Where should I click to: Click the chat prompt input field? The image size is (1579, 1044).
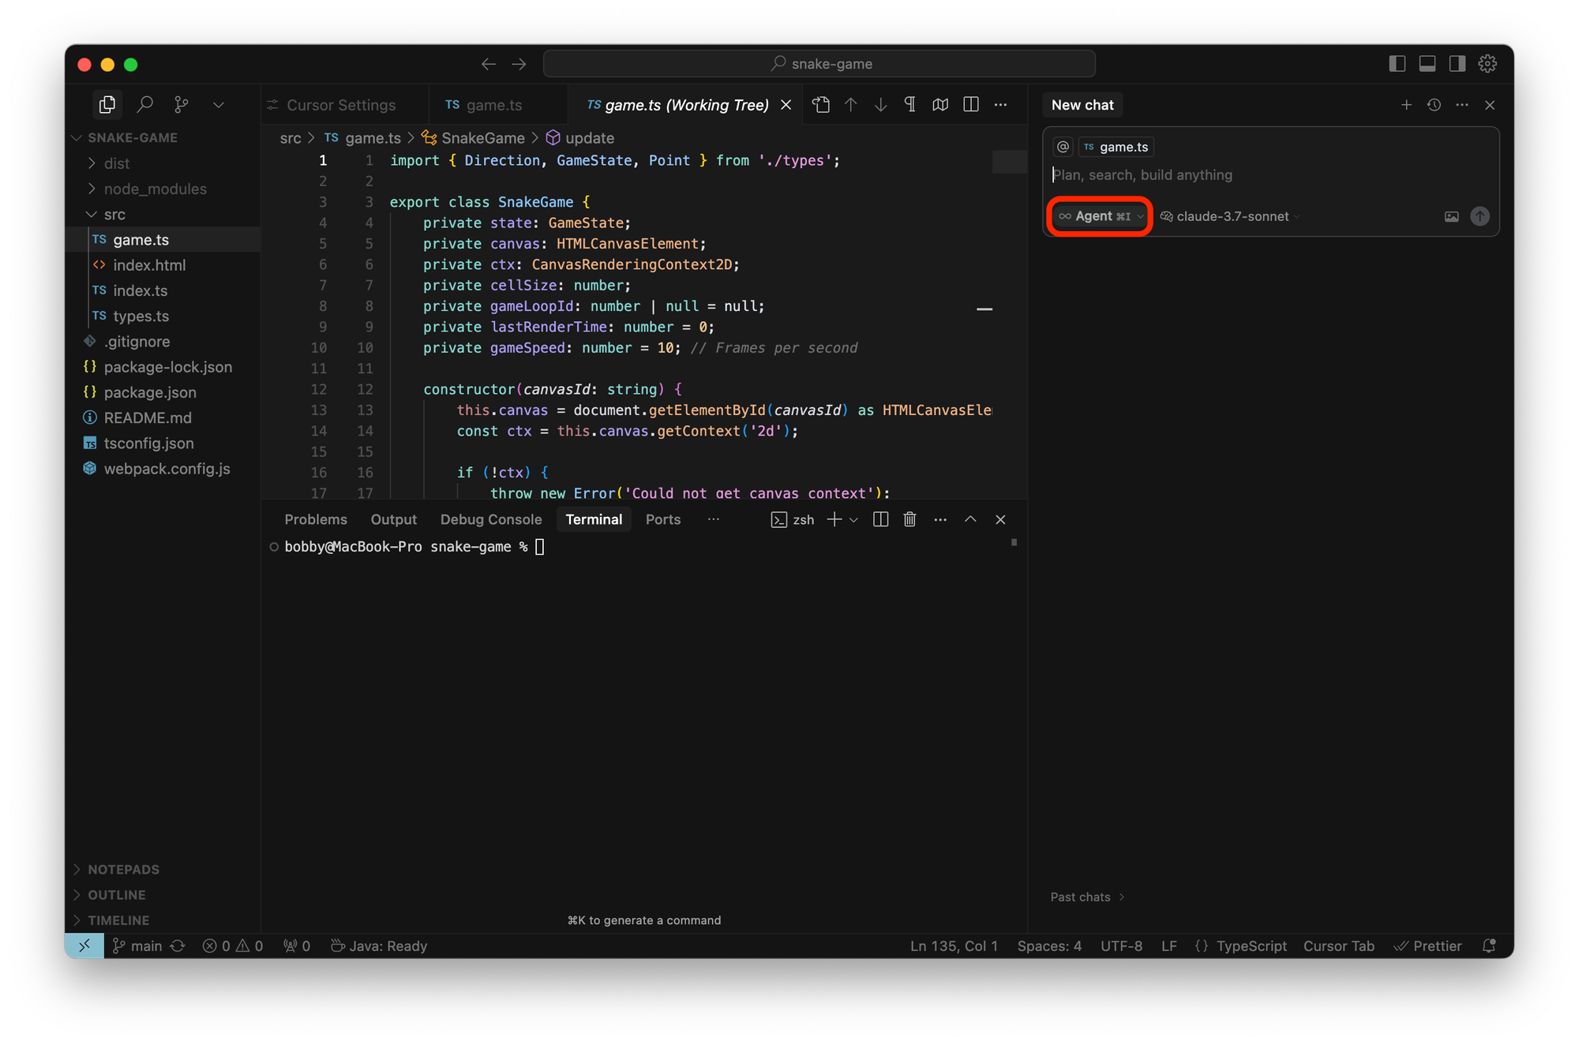[1263, 175]
